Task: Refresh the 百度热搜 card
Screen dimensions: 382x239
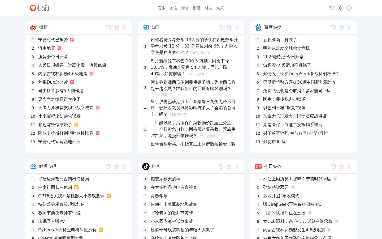Action: [333, 27]
